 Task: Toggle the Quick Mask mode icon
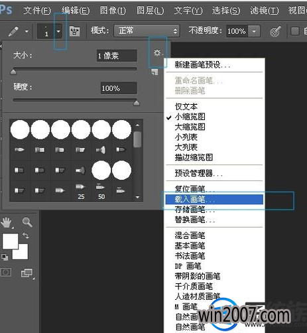(x=6, y=272)
